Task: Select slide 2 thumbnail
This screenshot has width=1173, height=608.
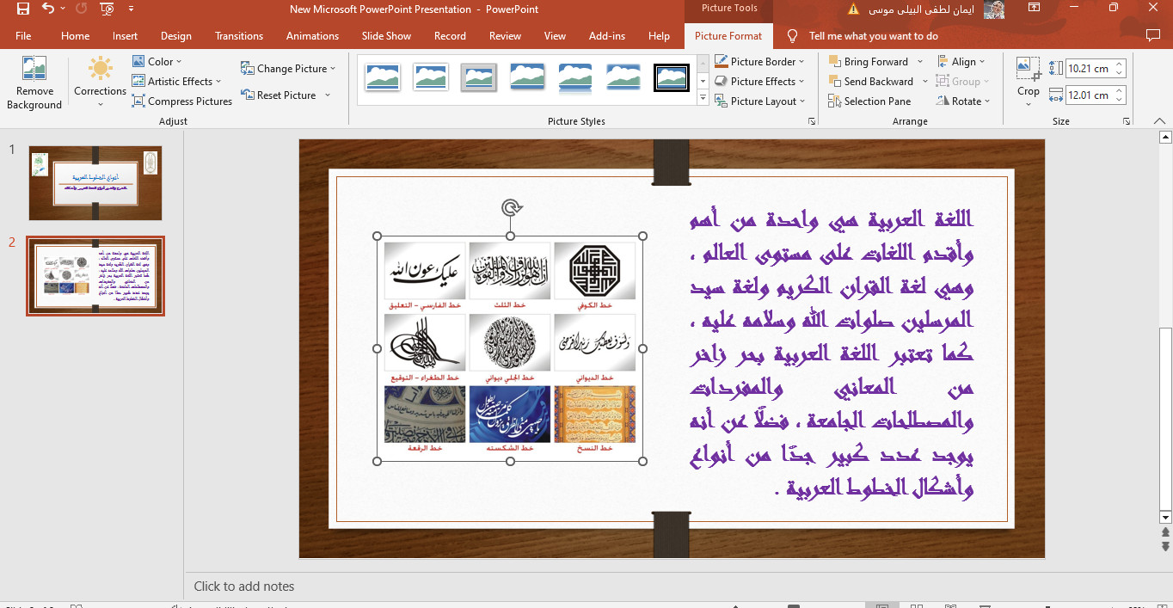Action: (x=95, y=276)
